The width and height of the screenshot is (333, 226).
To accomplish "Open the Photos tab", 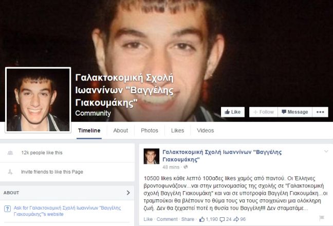I will click(150, 131).
